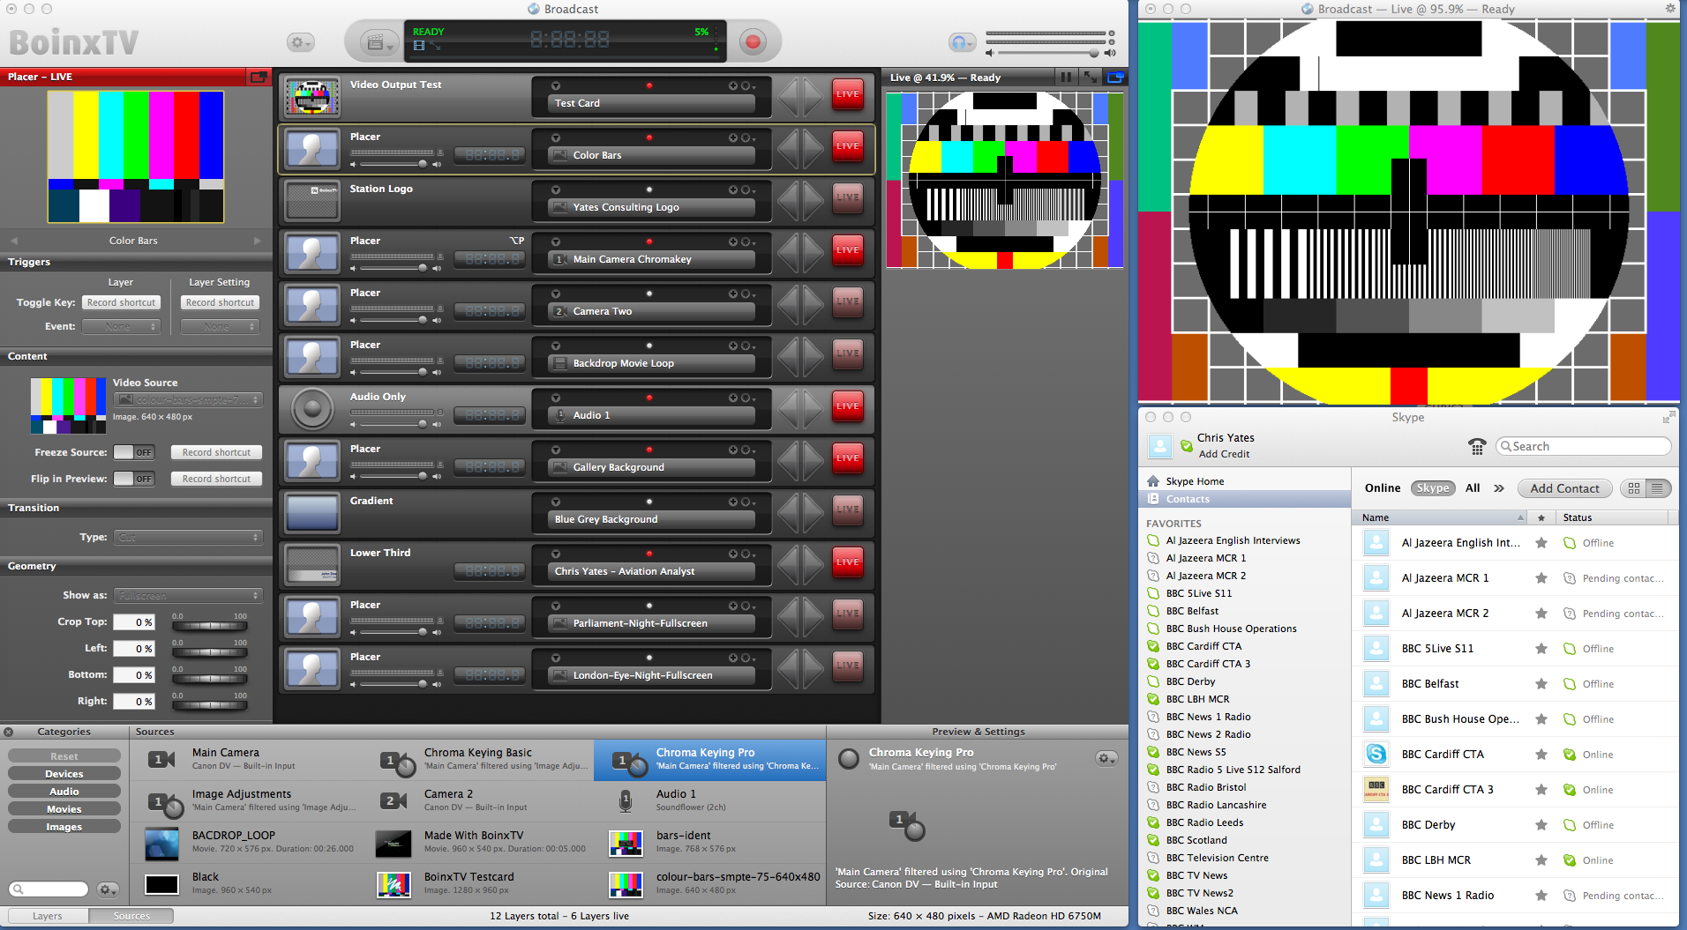This screenshot has height=930, width=1687.
Task: Open the Layer Setting Event dropdown
Action: tap(220, 326)
